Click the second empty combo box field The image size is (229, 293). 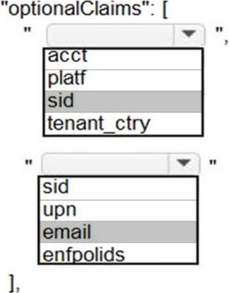pos(105,163)
